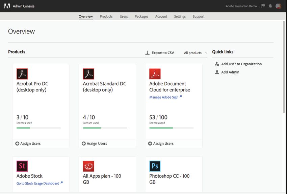
Task: Click Photoshop CC - 100 GB title
Action: (x=169, y=179)
